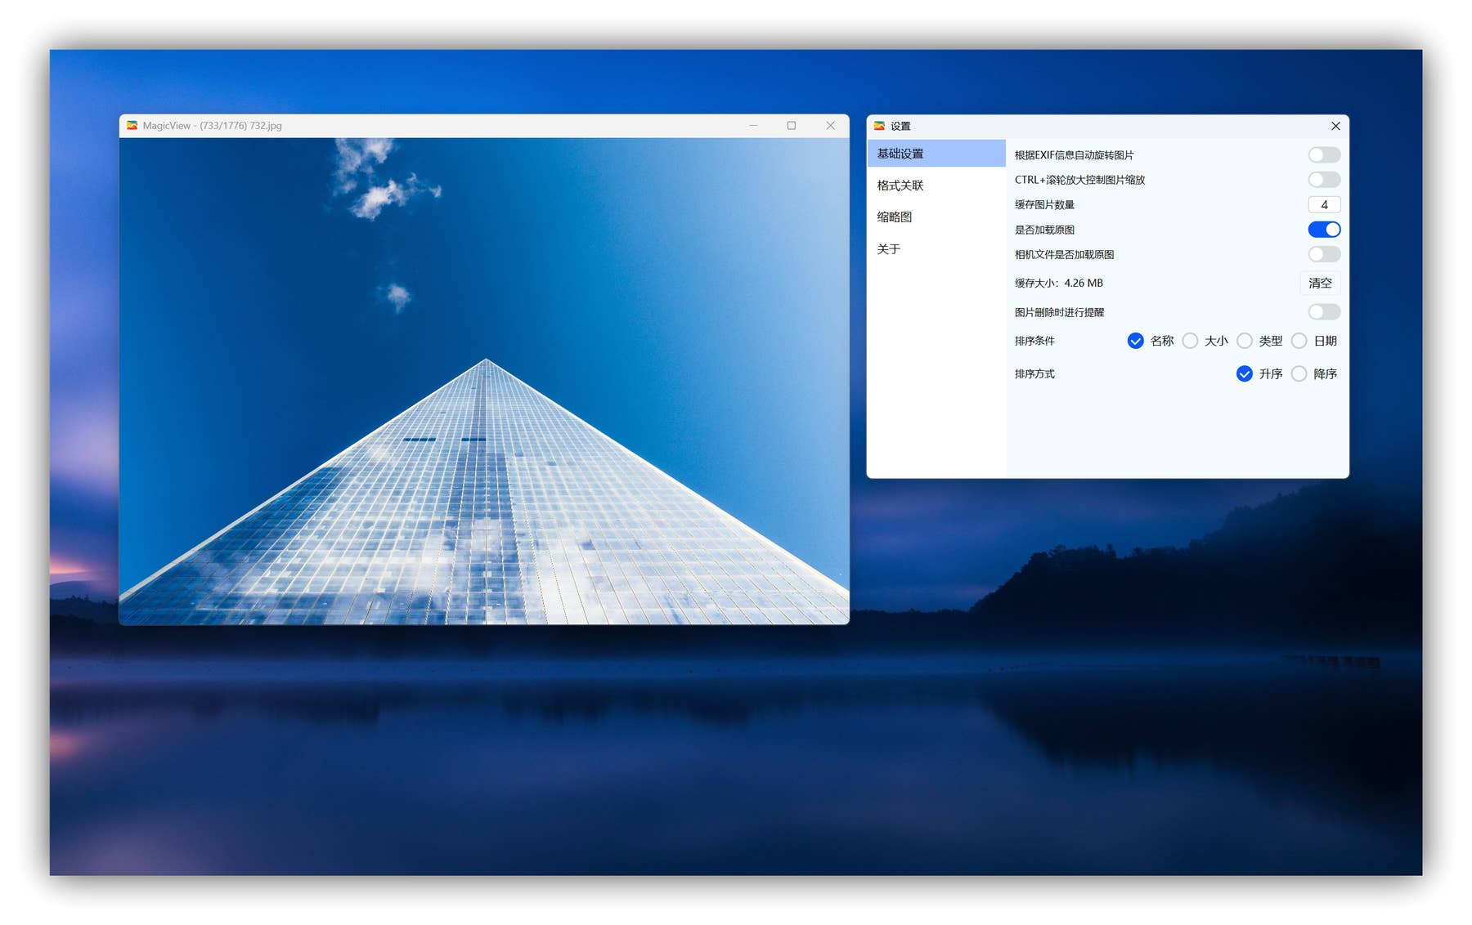Viewport: 1472px width, 925px height.
Task: Switch to the 格式关联 section
Action: (x=901, y=185)
